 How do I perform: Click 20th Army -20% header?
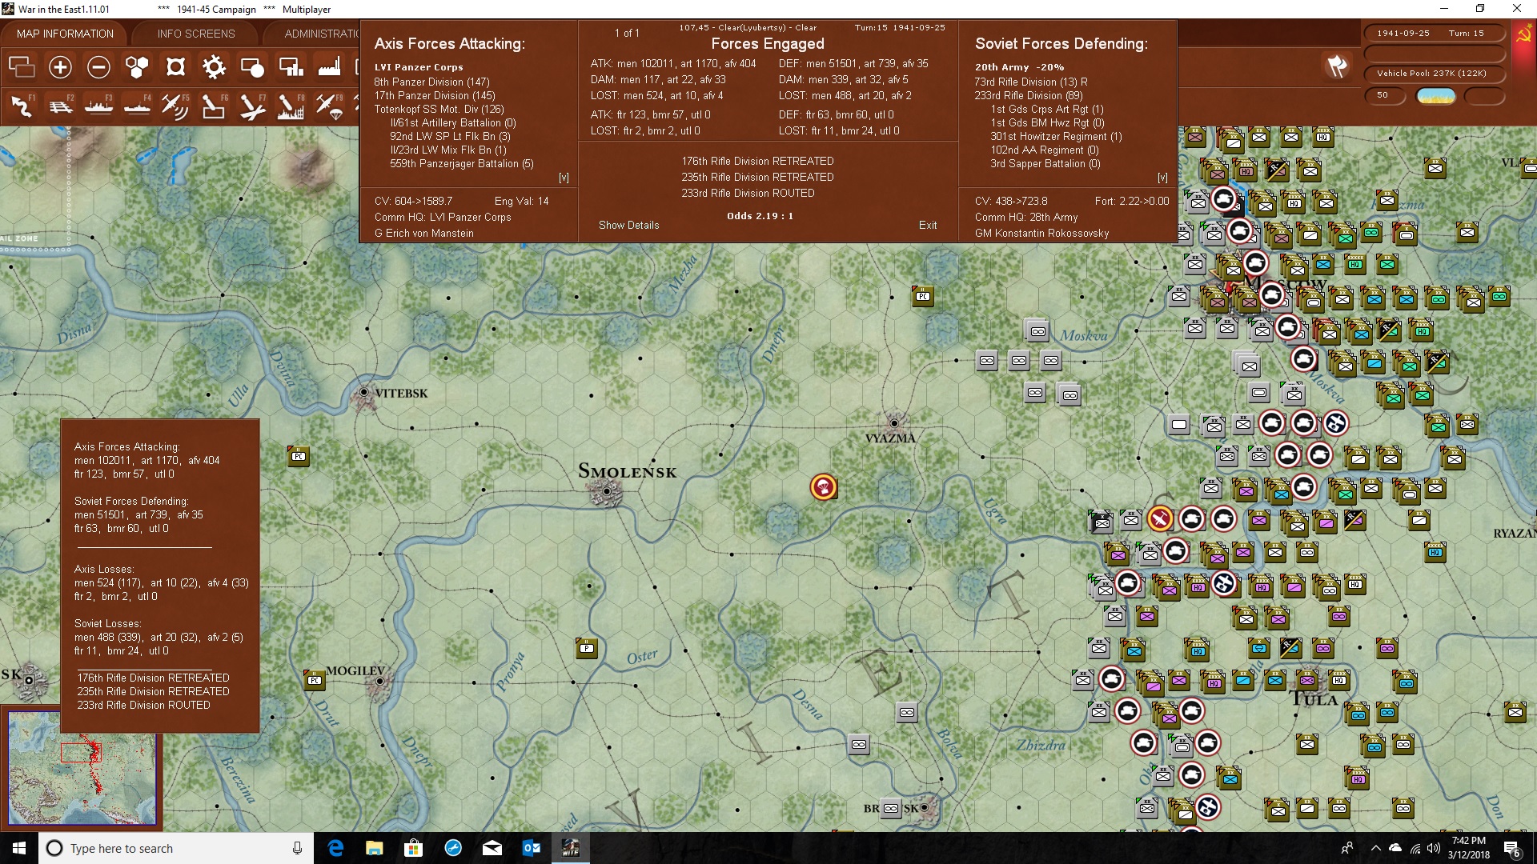1019,67
